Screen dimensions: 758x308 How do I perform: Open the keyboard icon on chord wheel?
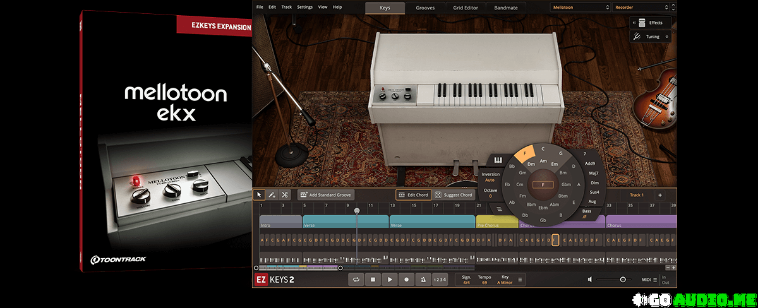coord(498,160)
